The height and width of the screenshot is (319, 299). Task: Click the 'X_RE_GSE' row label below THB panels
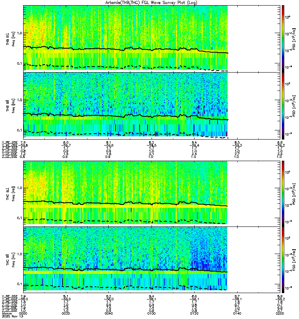tap(10, 142)
